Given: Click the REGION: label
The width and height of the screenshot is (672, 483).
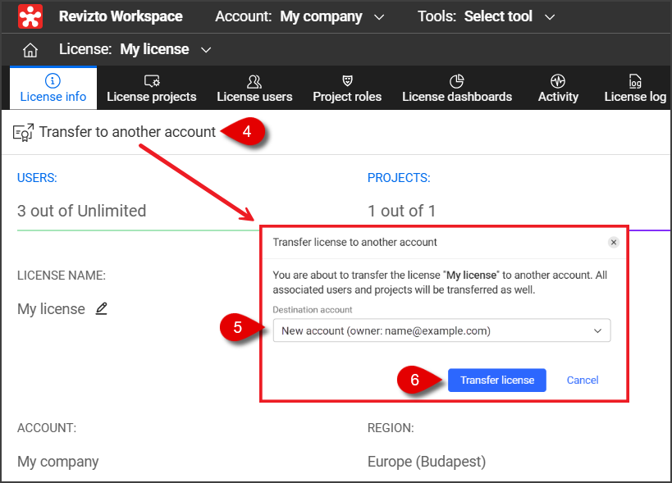Looking at the screenshot, I should pos(391,428).
